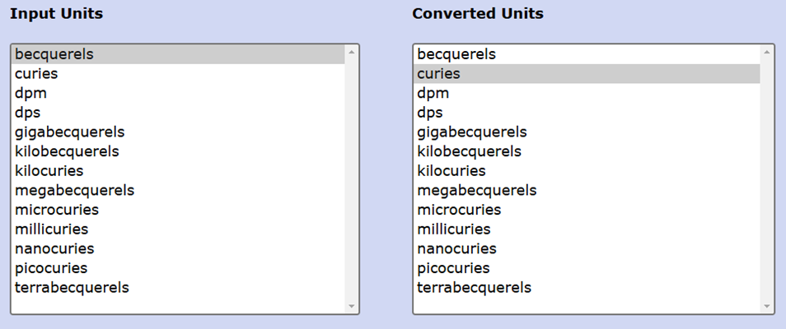Pick picocuries in Input Units list

tap(51, 268)
